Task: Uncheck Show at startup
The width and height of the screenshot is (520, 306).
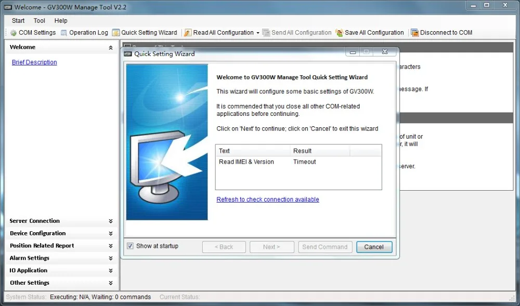Action: [x=129, y=246]
